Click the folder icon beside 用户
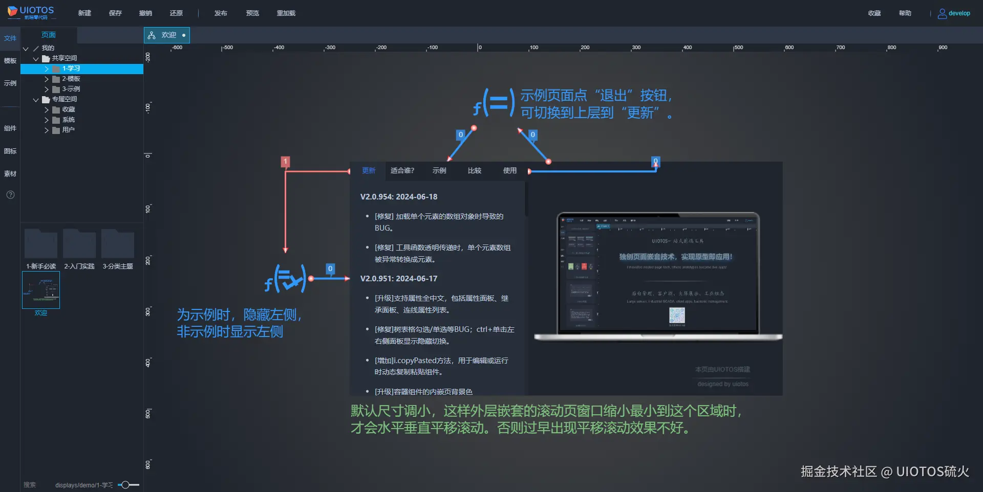Viewport: 983px width, 492px height. point(56,130)
